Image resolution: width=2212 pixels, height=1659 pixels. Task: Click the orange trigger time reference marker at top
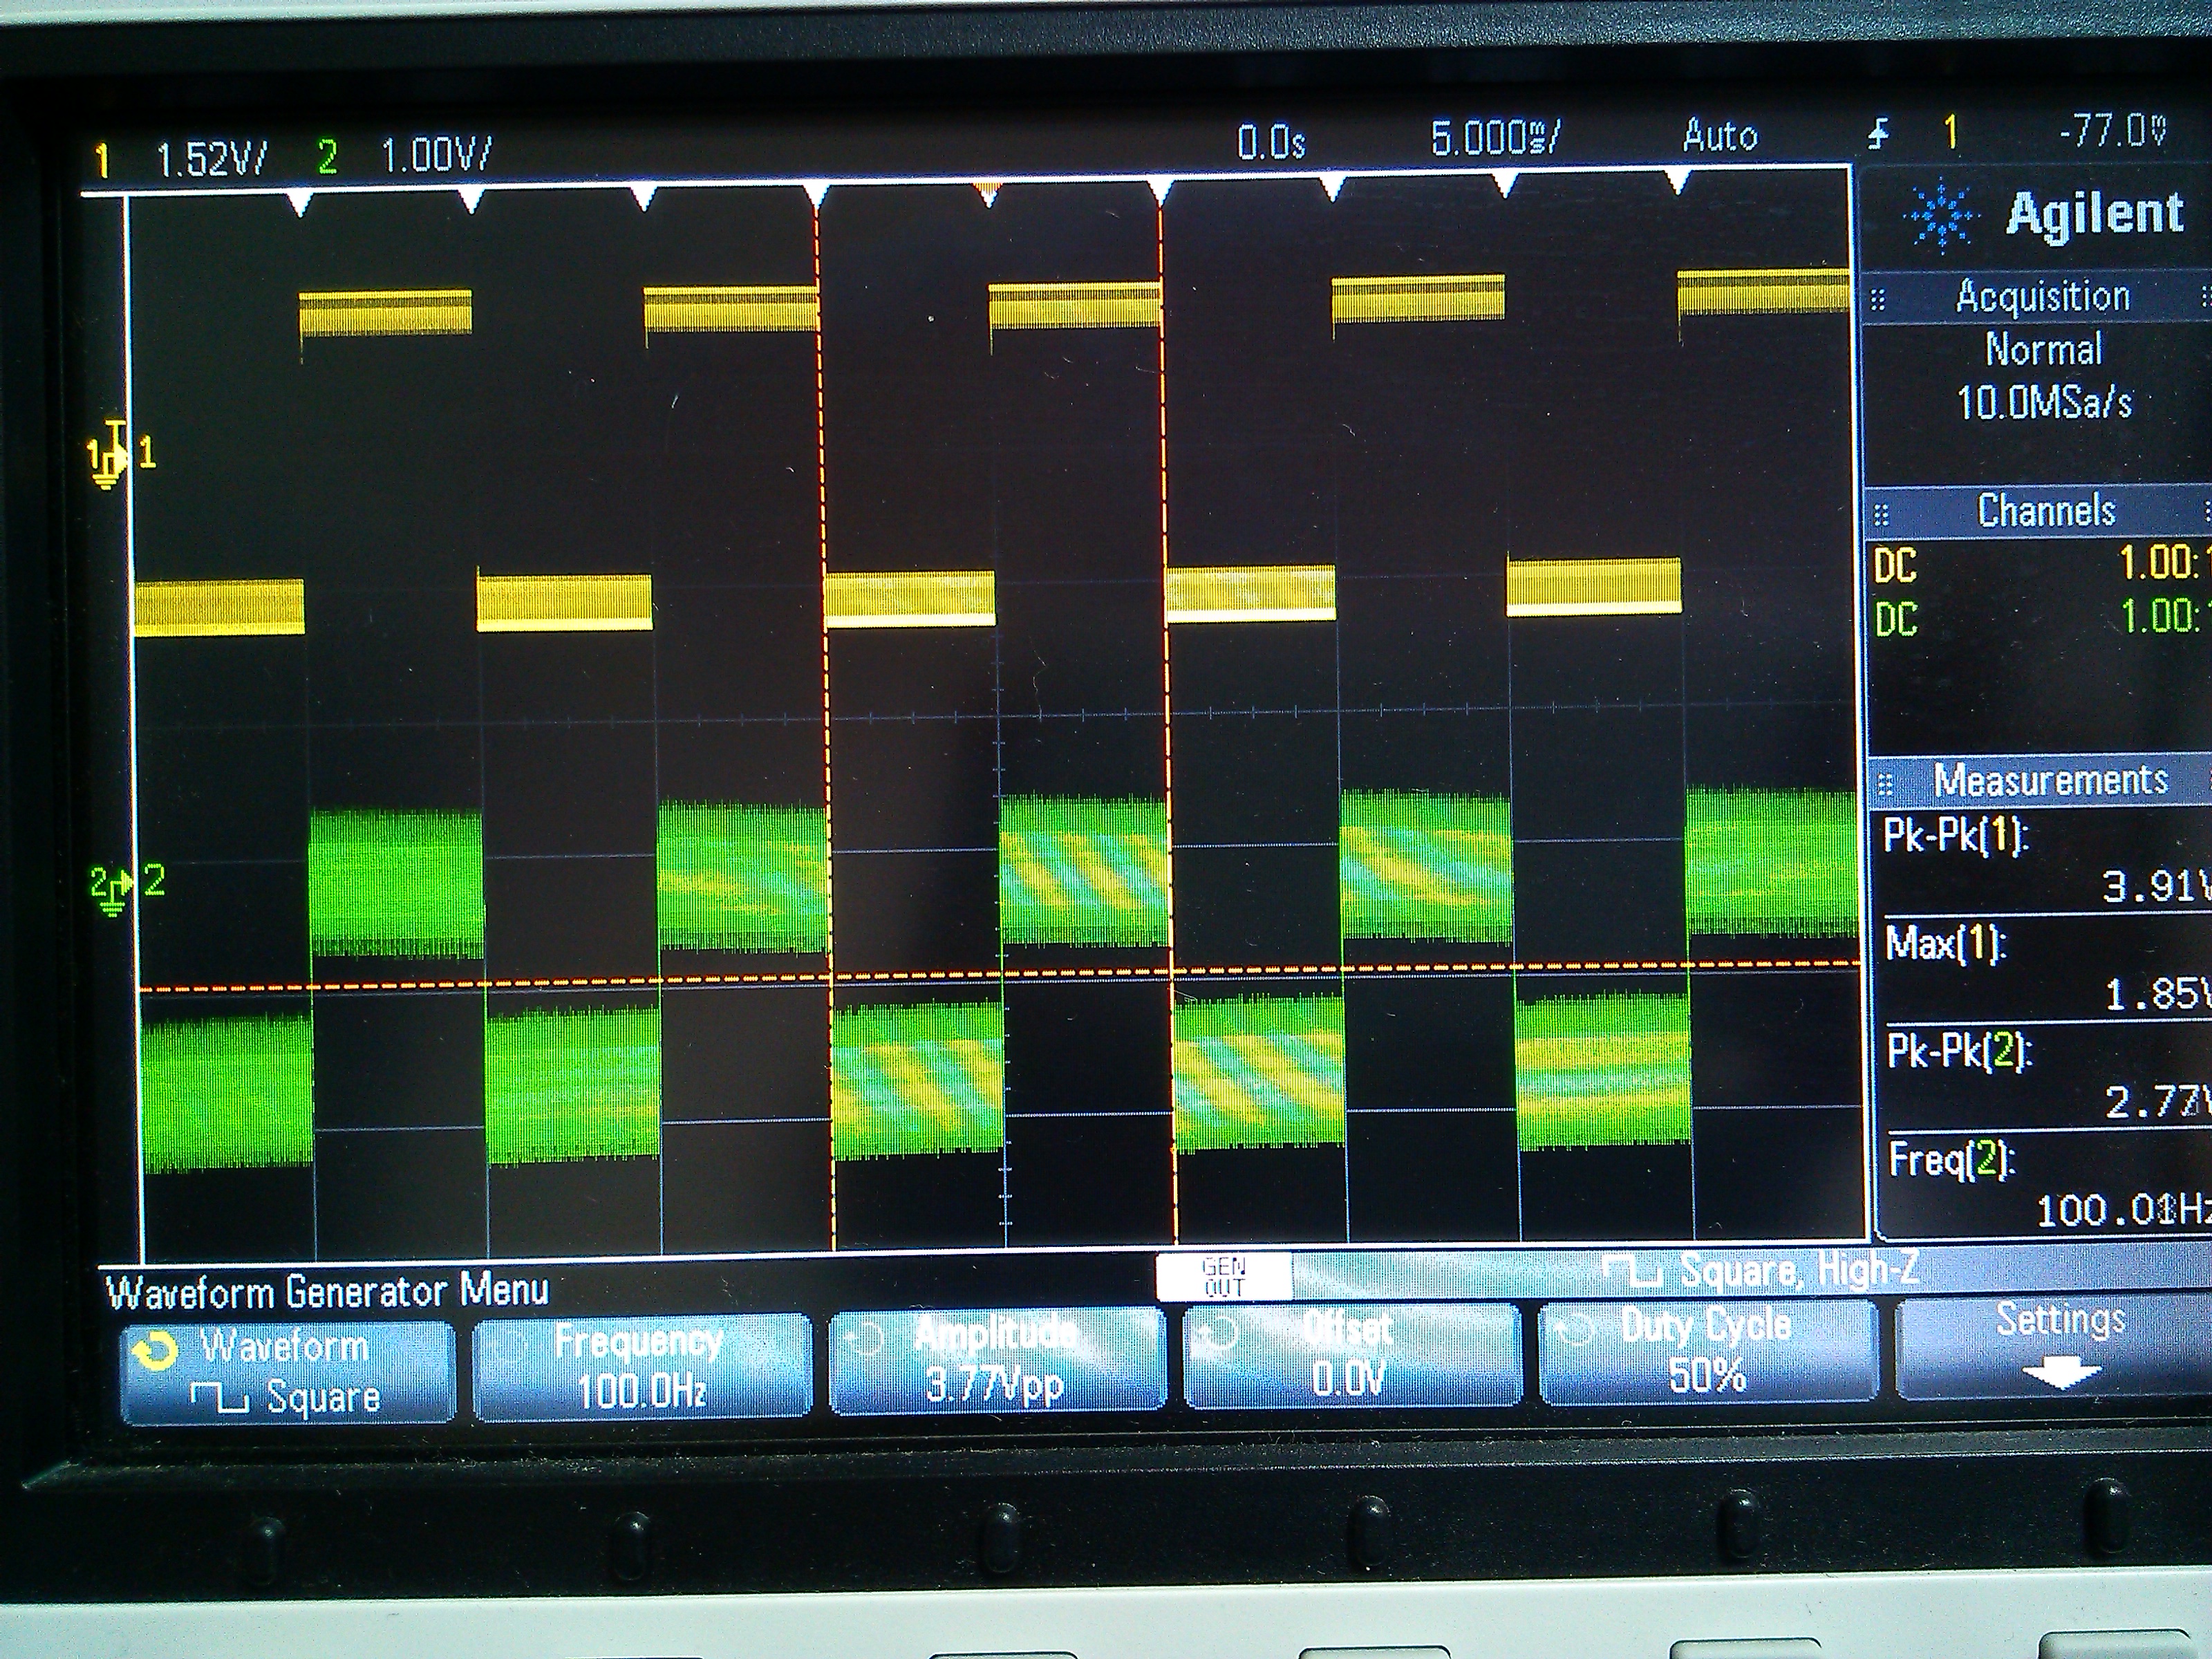(988, 194)
